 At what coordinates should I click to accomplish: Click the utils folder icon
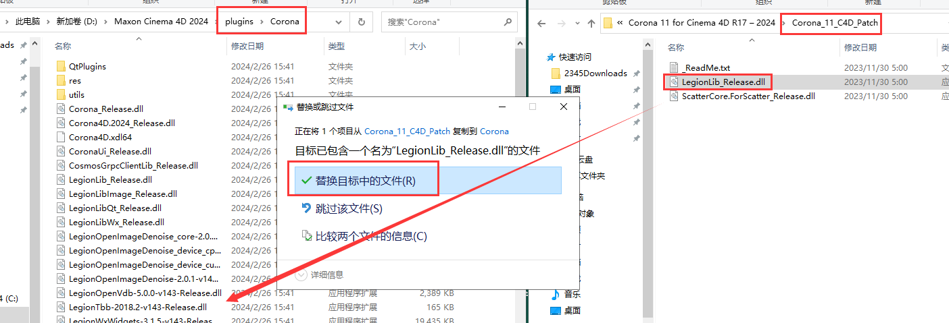(61, 94)
